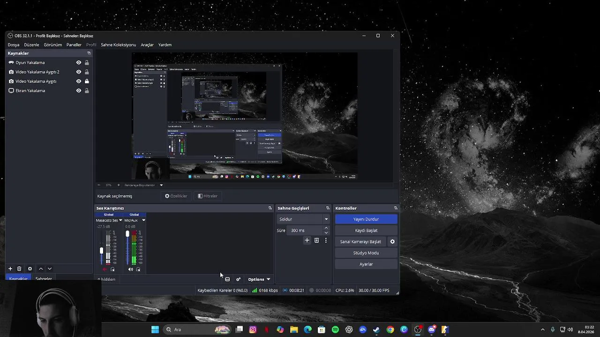This screenshot has height=337, width=600.
Task: Zoom in preview with plus icon
Action: (x=118, y=185)
